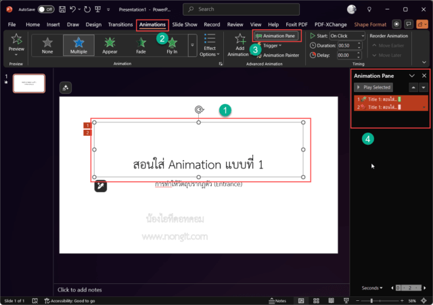Image resolution: width=433 pixels, height=305 pixels.
Task: Click the rotate handle above the title box
Action: [199, 110]
